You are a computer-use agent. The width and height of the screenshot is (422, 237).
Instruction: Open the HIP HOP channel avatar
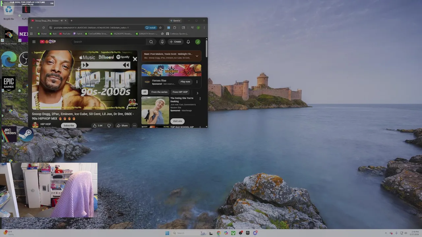(35, 125)
